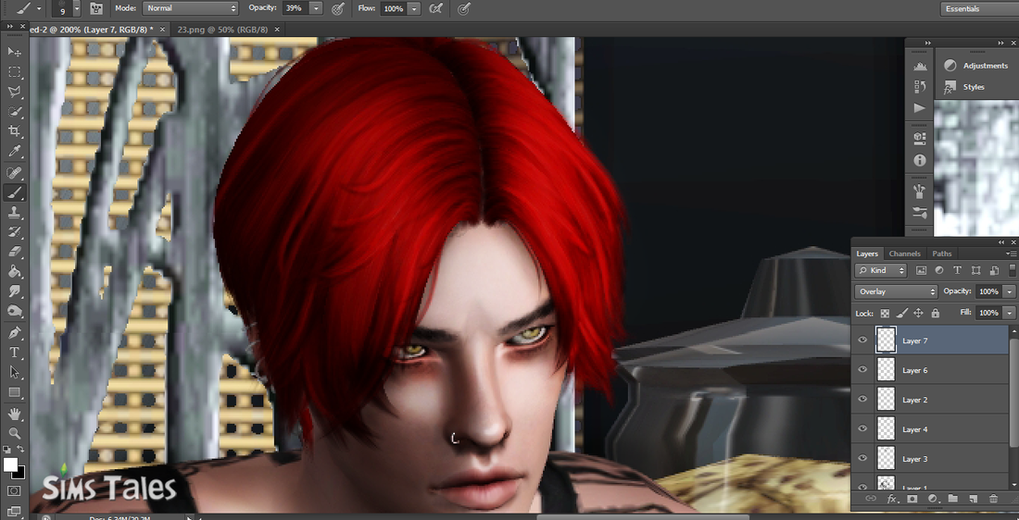Open the layer Opacity dropdown arrow
Viewport: 1019px width, 520px height.
click(1009, 291)
